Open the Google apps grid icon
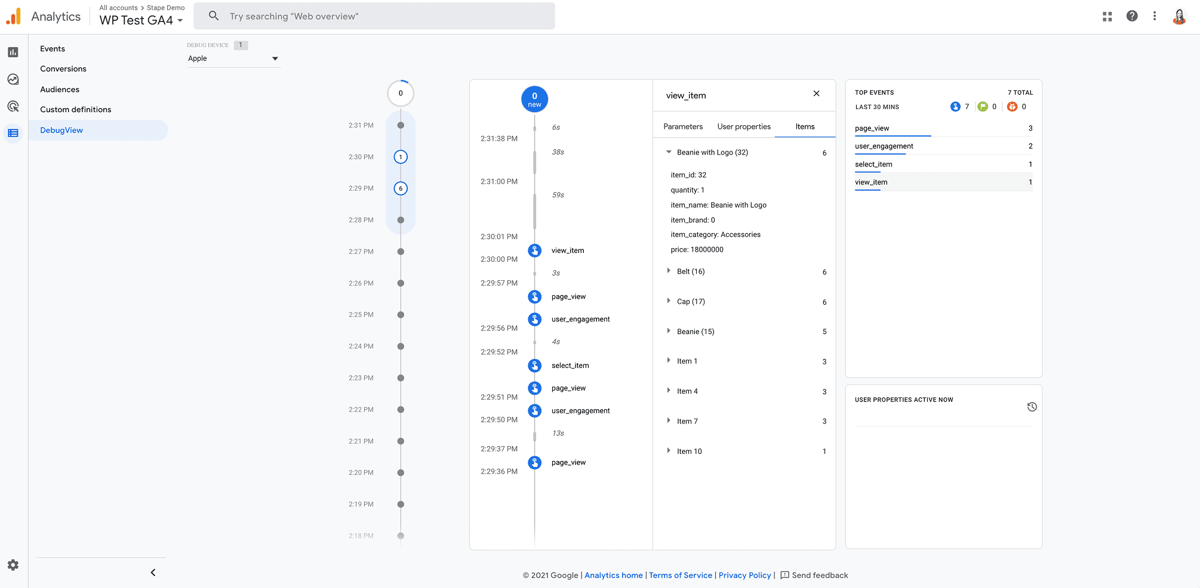 click(x=1107, y=16)
